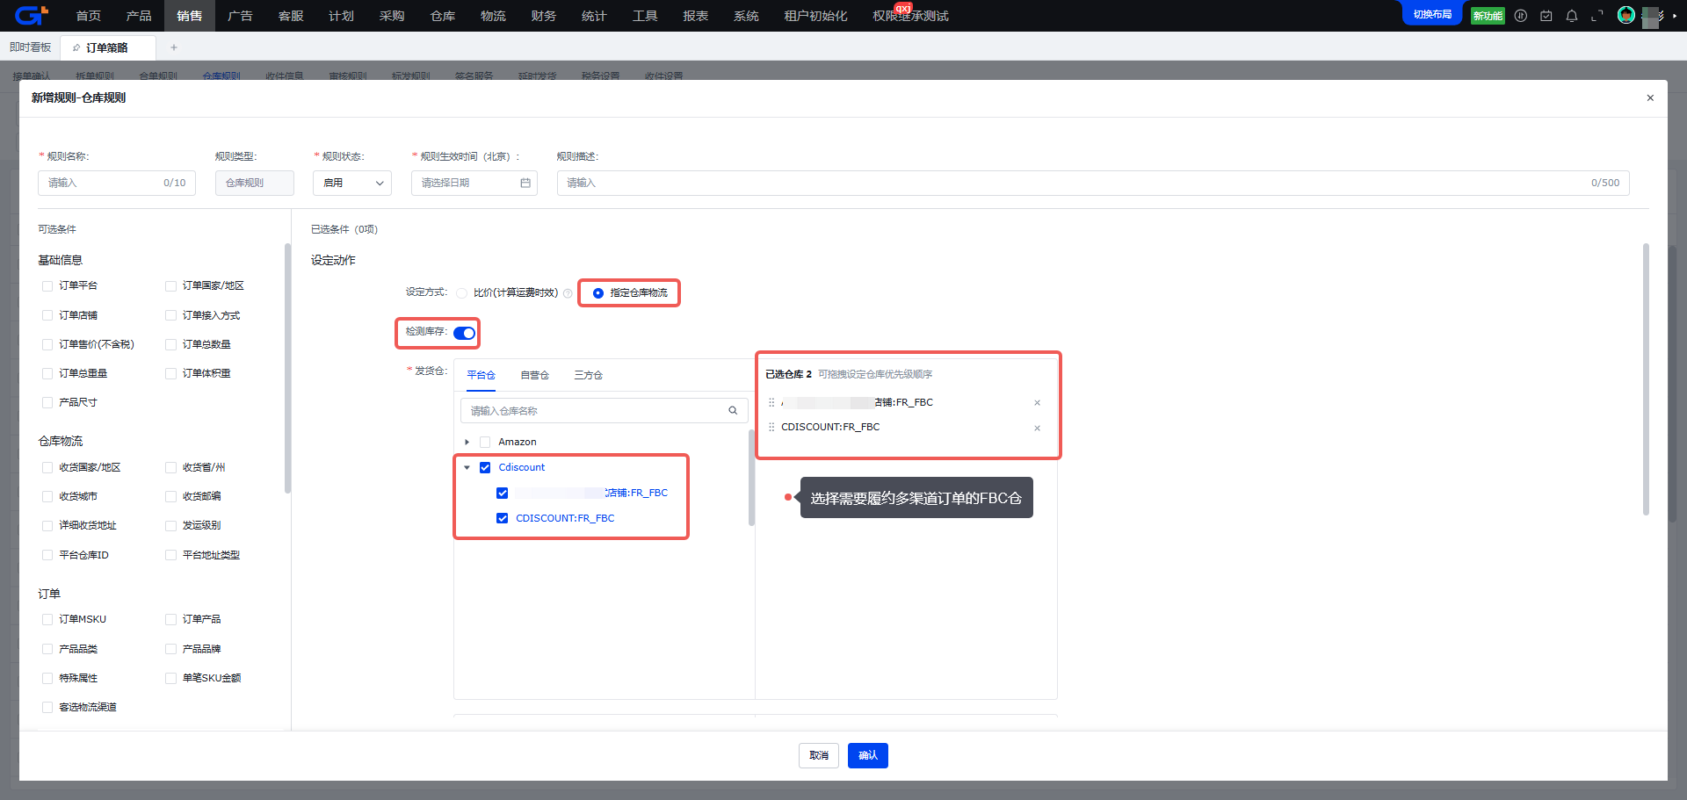Check the 订单国家/地区 condition
1687x800 pixels.
click(x=170, y=286)
